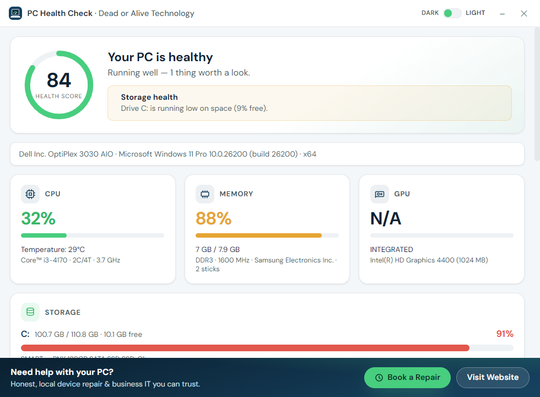The height and width of the screenshot is (397, 540).
Task: Click the 32% CPU value
Action: pos(38,218)
